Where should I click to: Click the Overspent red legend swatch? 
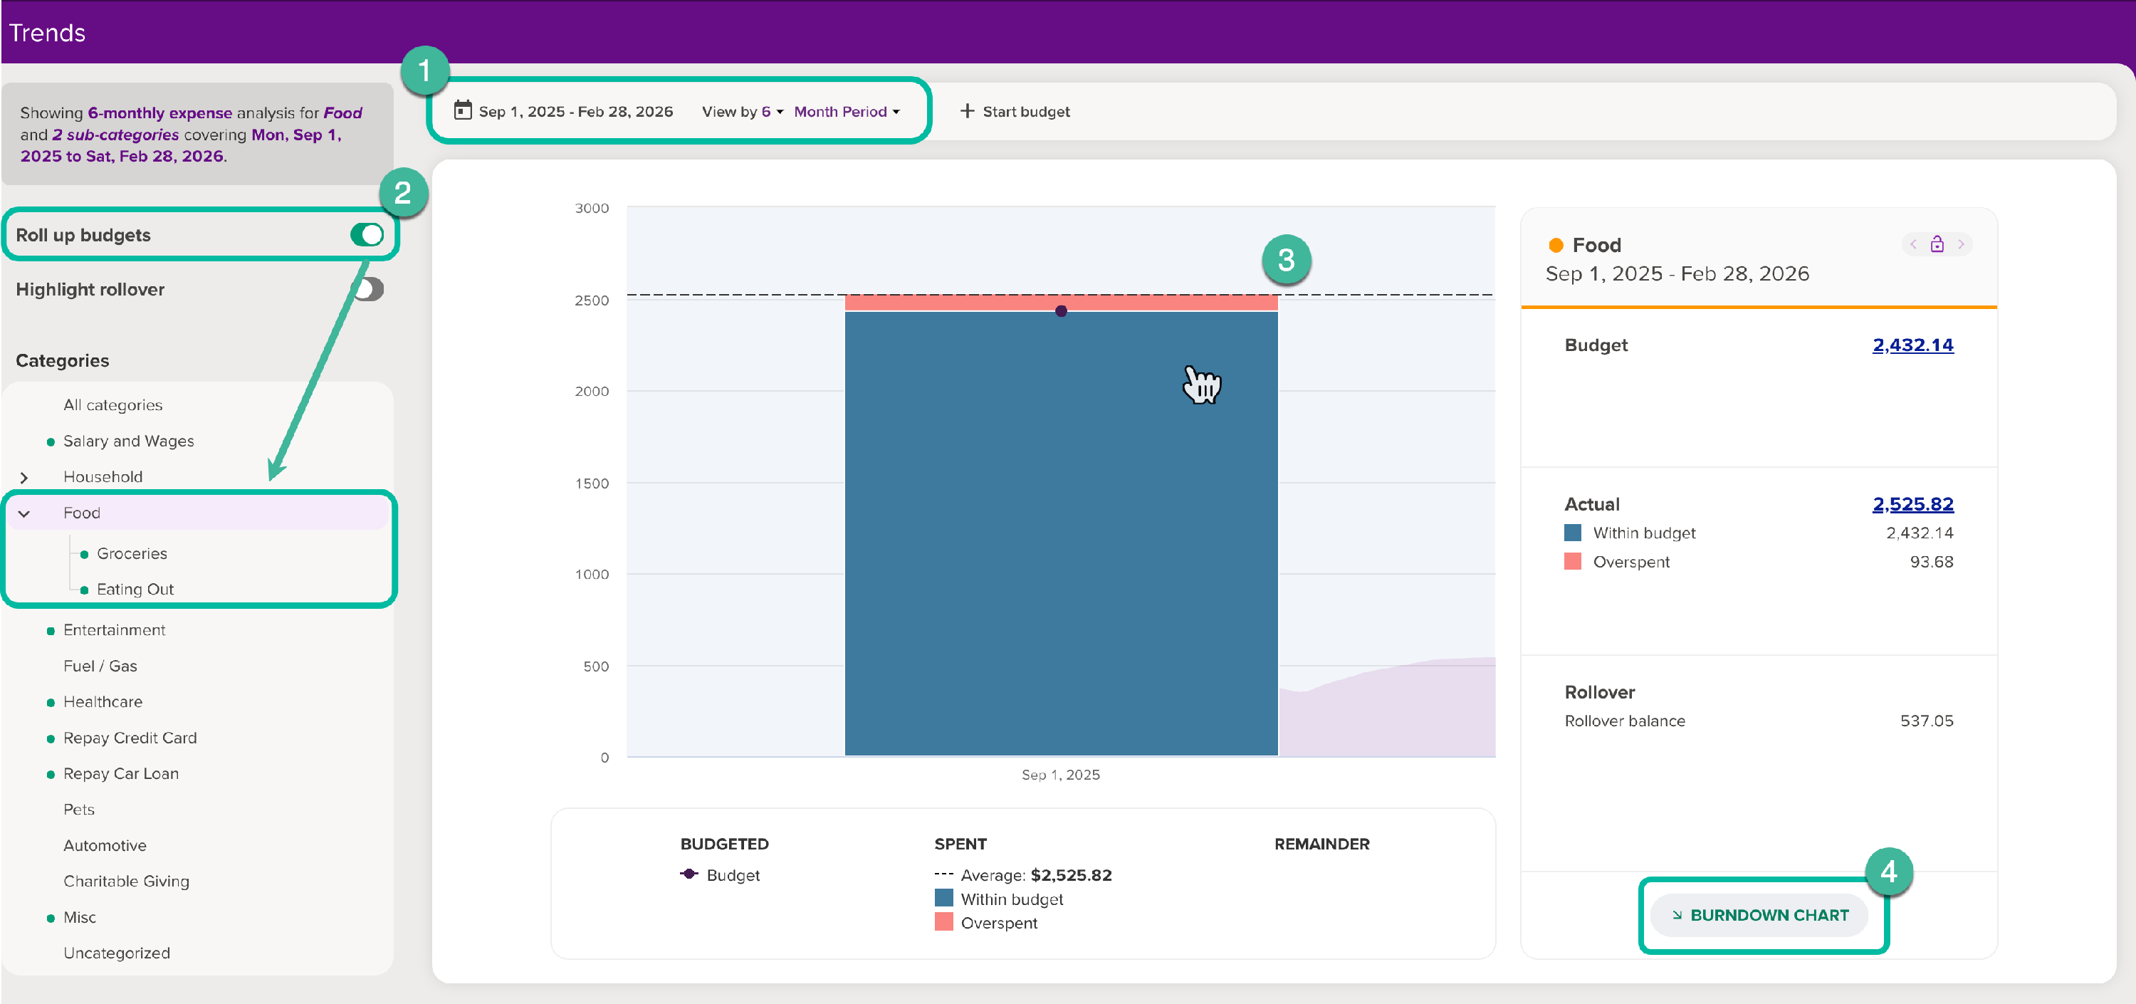(943, 922)
